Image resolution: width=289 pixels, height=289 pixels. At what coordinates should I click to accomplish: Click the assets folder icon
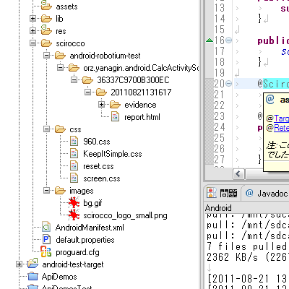coord(46,6)
